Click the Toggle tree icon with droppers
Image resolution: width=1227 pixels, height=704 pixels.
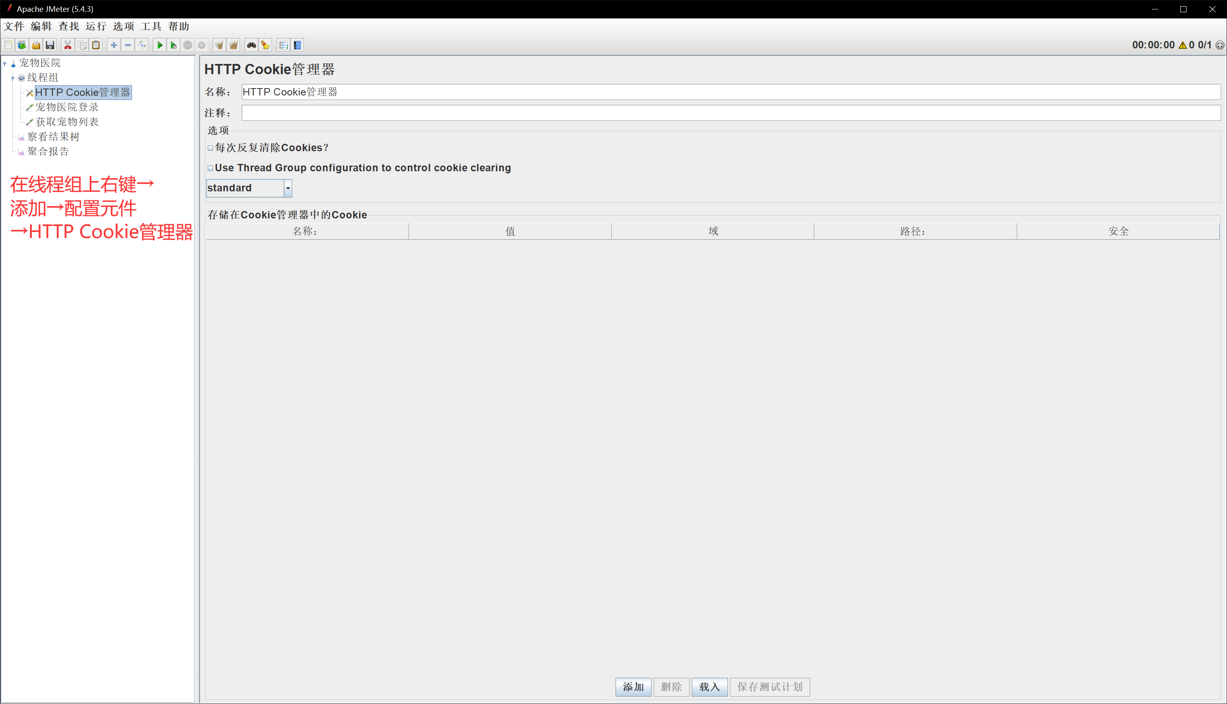coord(142,45)
